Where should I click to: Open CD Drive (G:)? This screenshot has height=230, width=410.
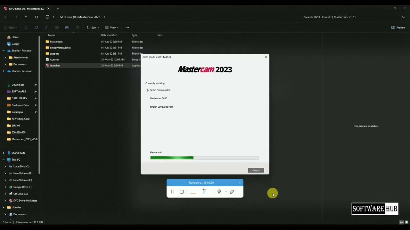click(20, 194)
